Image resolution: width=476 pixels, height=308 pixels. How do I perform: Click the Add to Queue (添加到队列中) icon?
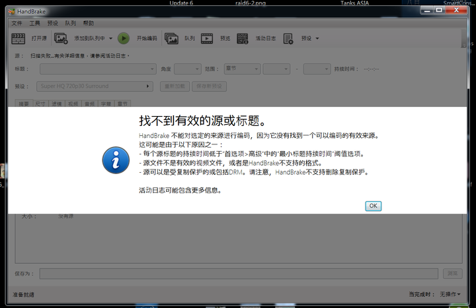pyautogui.click(x=61, y=38)
